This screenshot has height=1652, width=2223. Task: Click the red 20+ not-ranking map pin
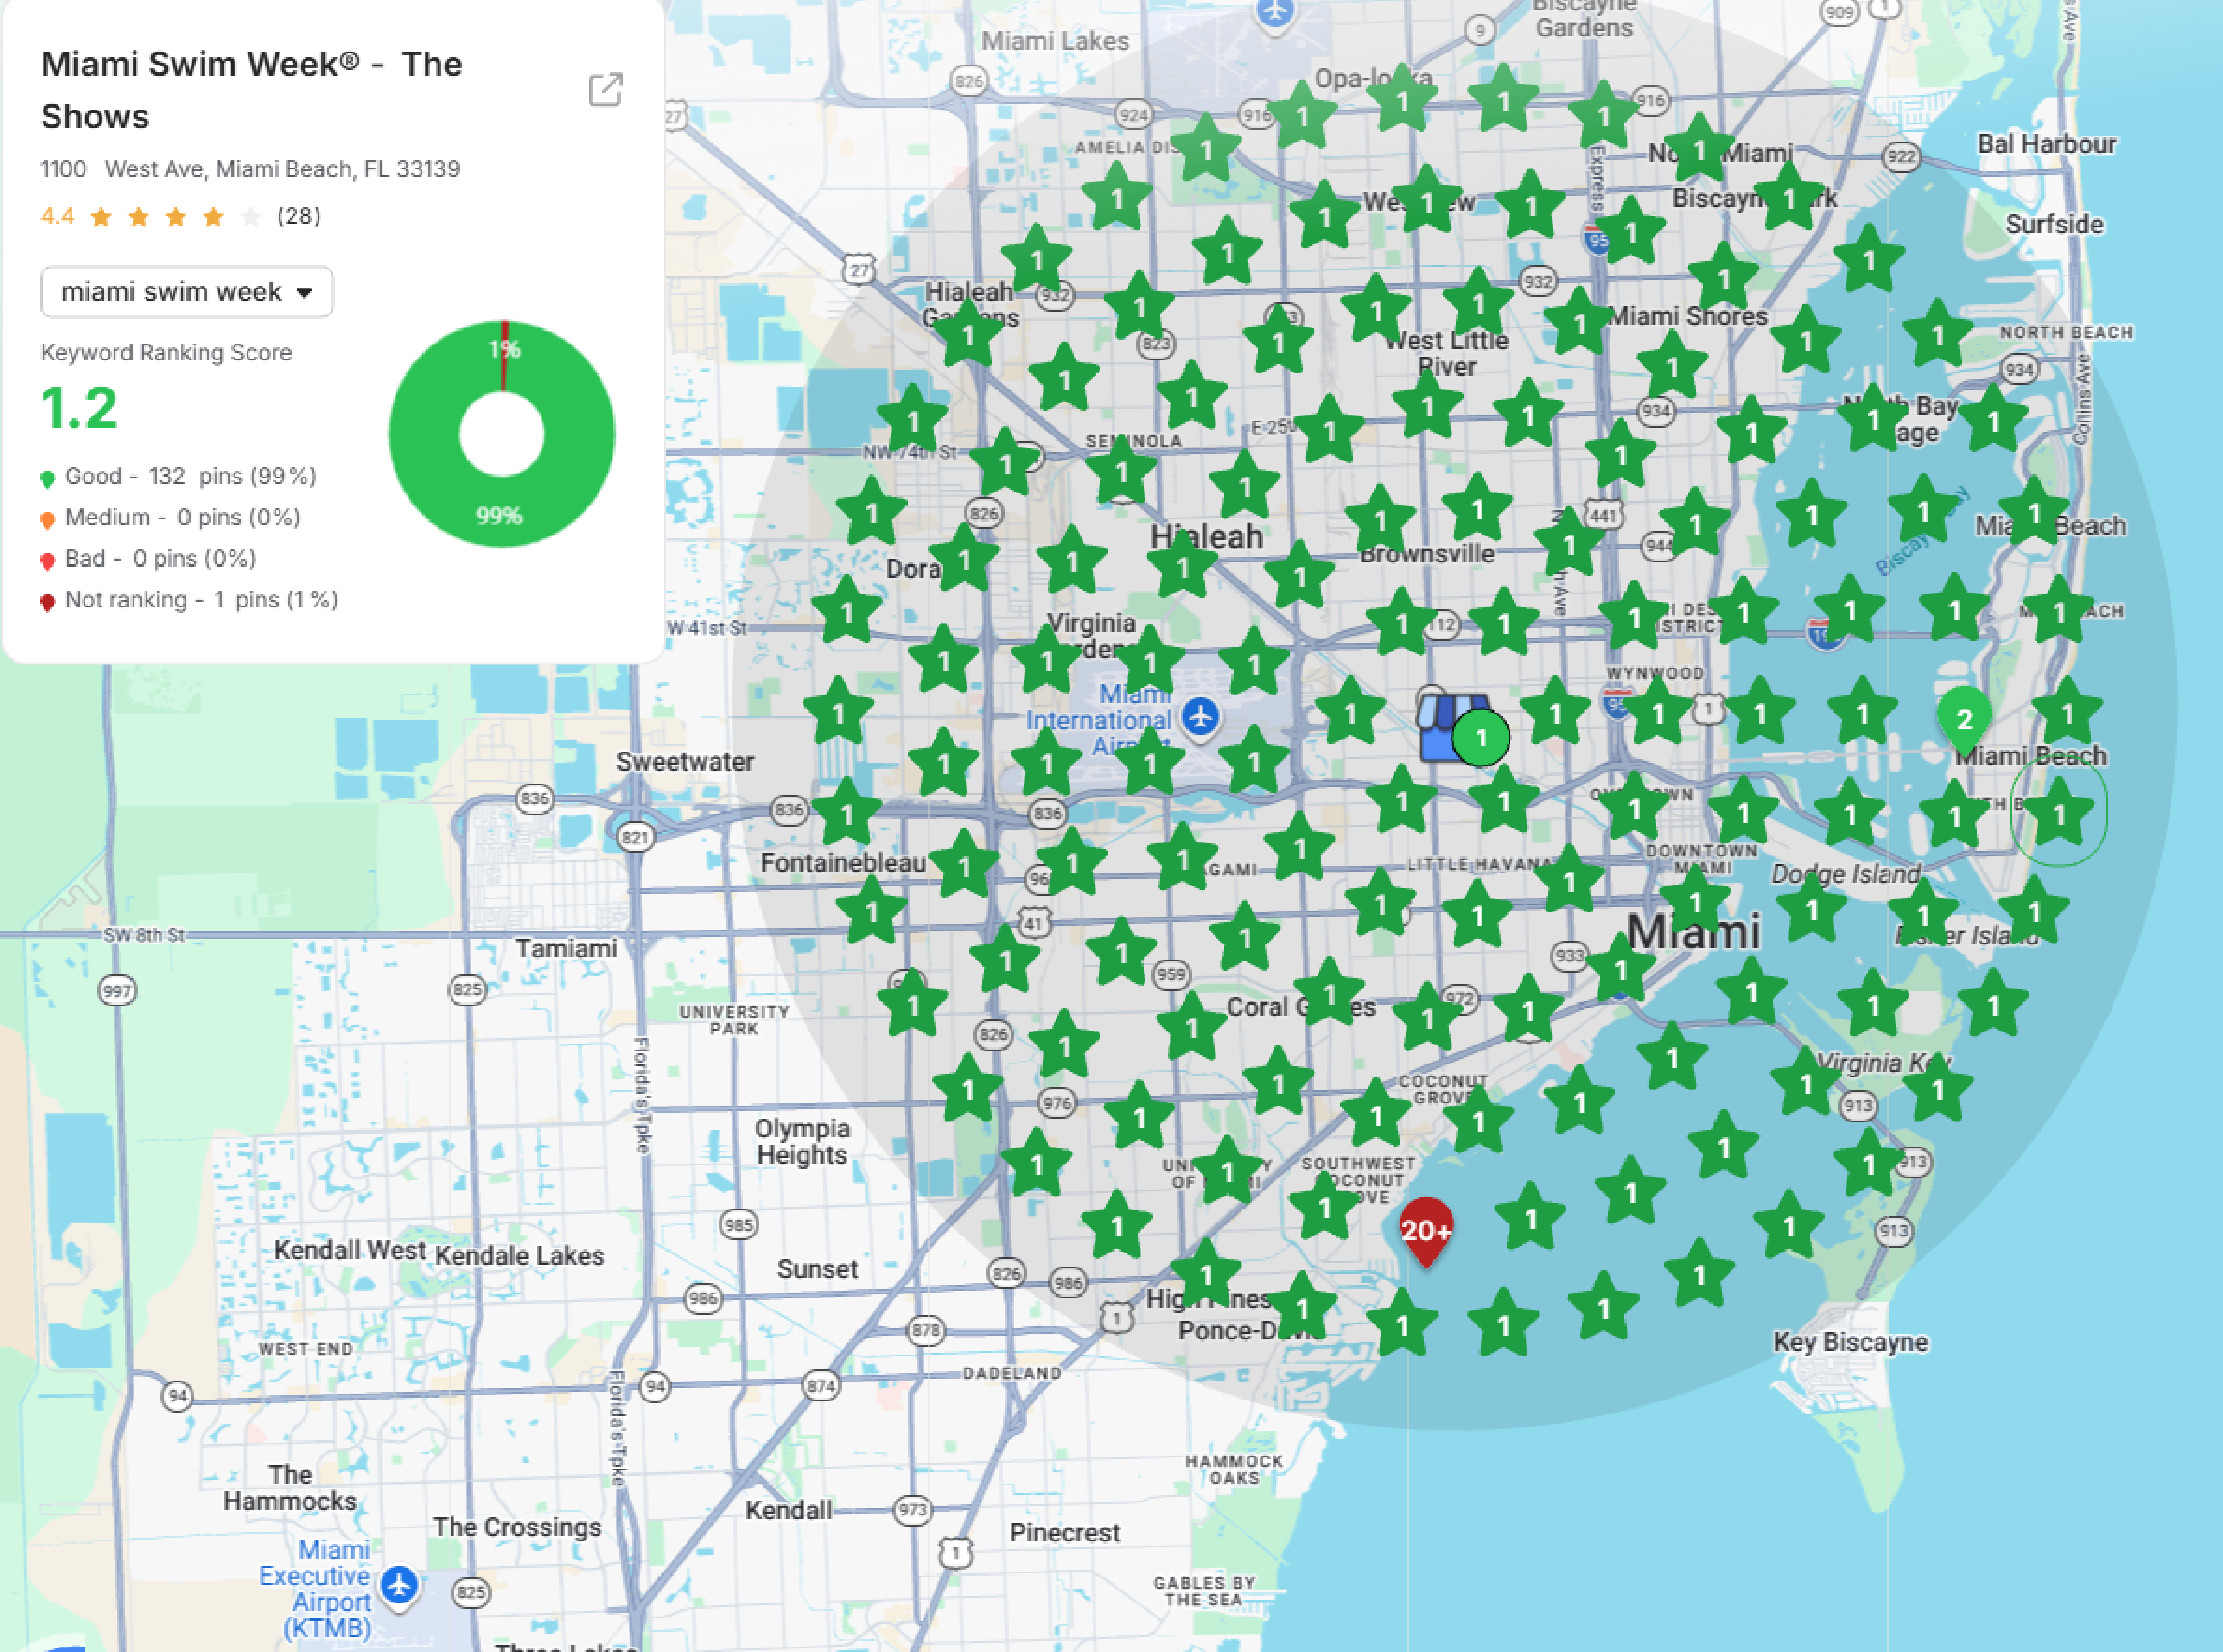point(1425,1232)
